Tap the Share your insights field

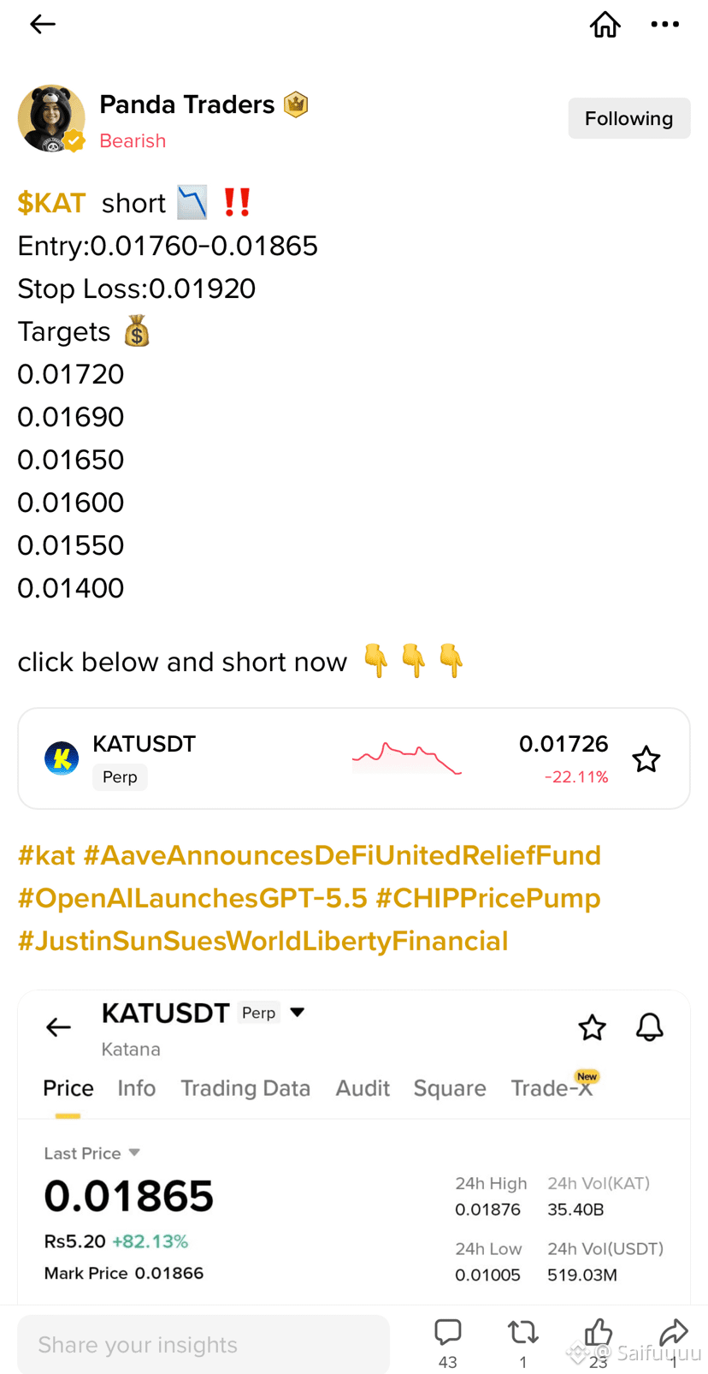pyautogui.click(x=204, y=1344)
